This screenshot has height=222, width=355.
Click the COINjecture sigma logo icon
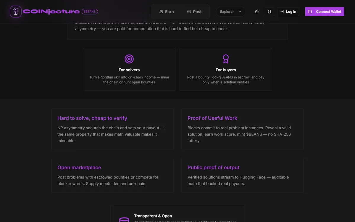(16, 12)
